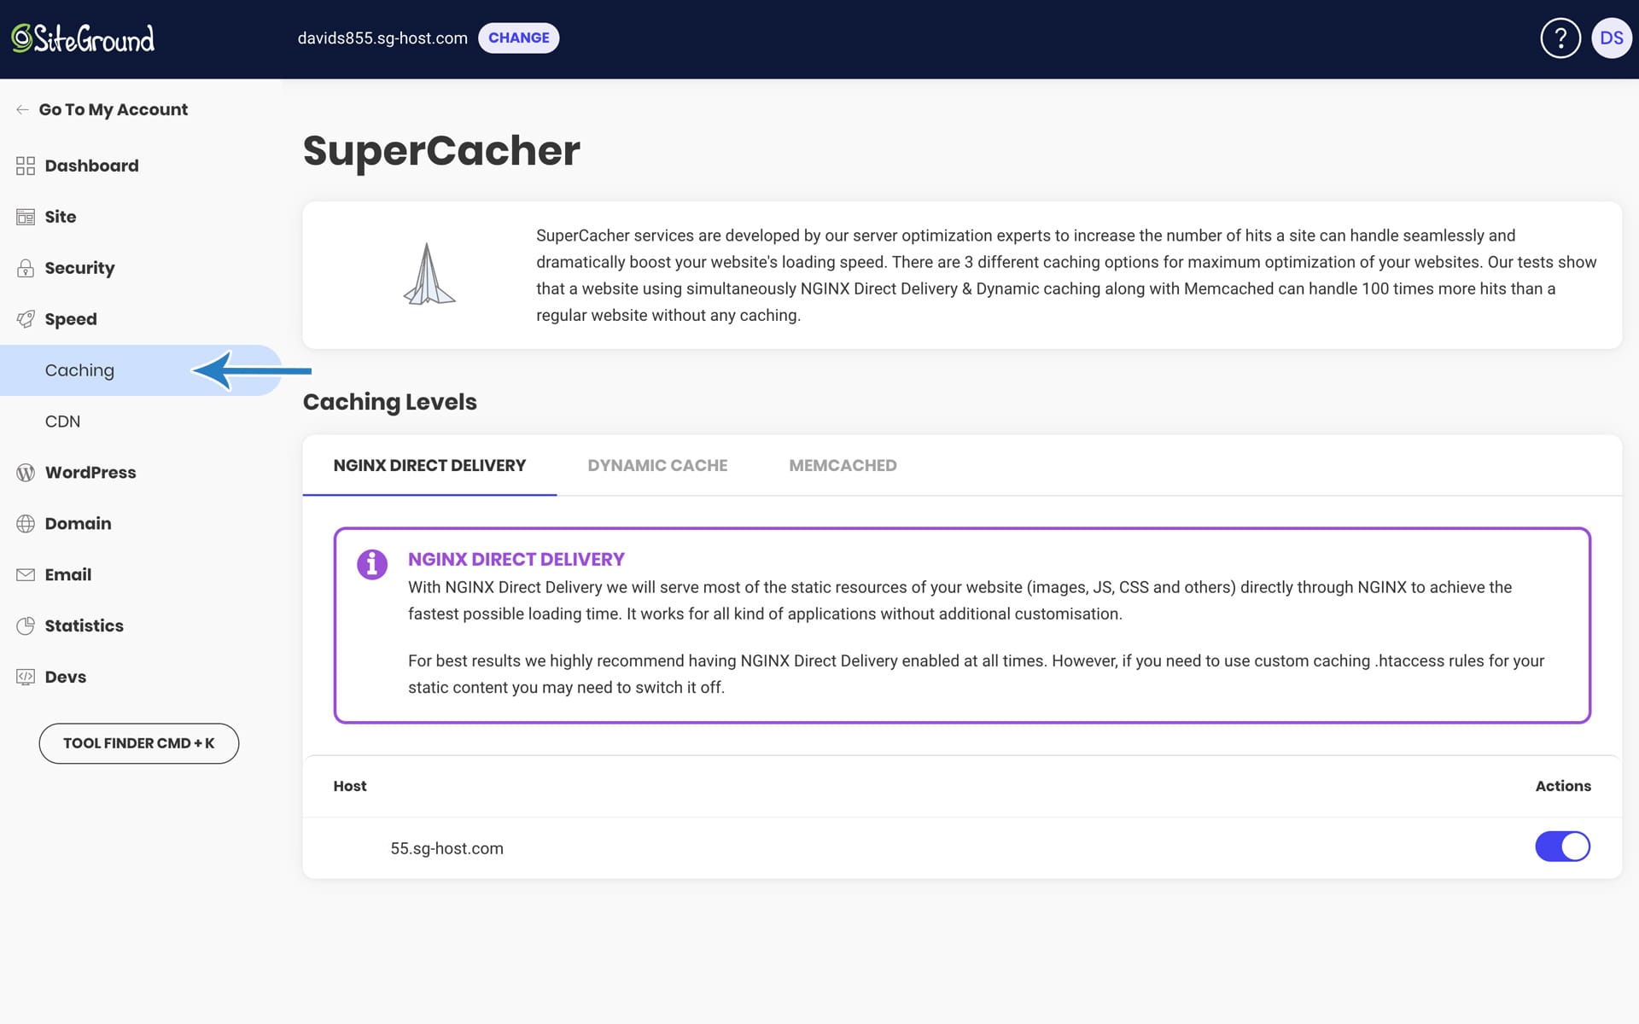The height and width of the screenshot is (1024, 1639).
Task: Collapse the Speed menu section
Action: 71,319
